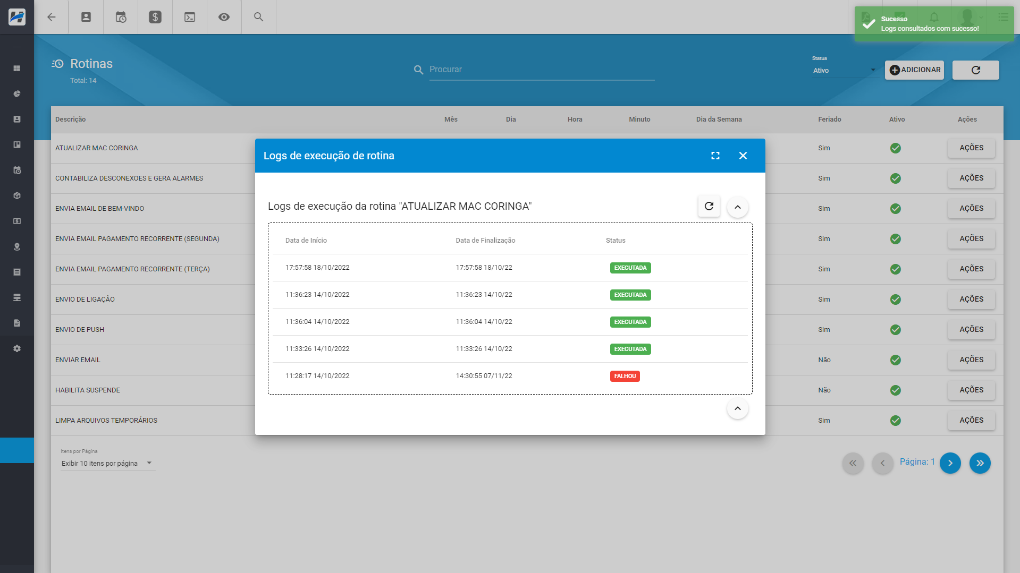
Task: Open the items per page dropdown
Action: pos(107,464)
